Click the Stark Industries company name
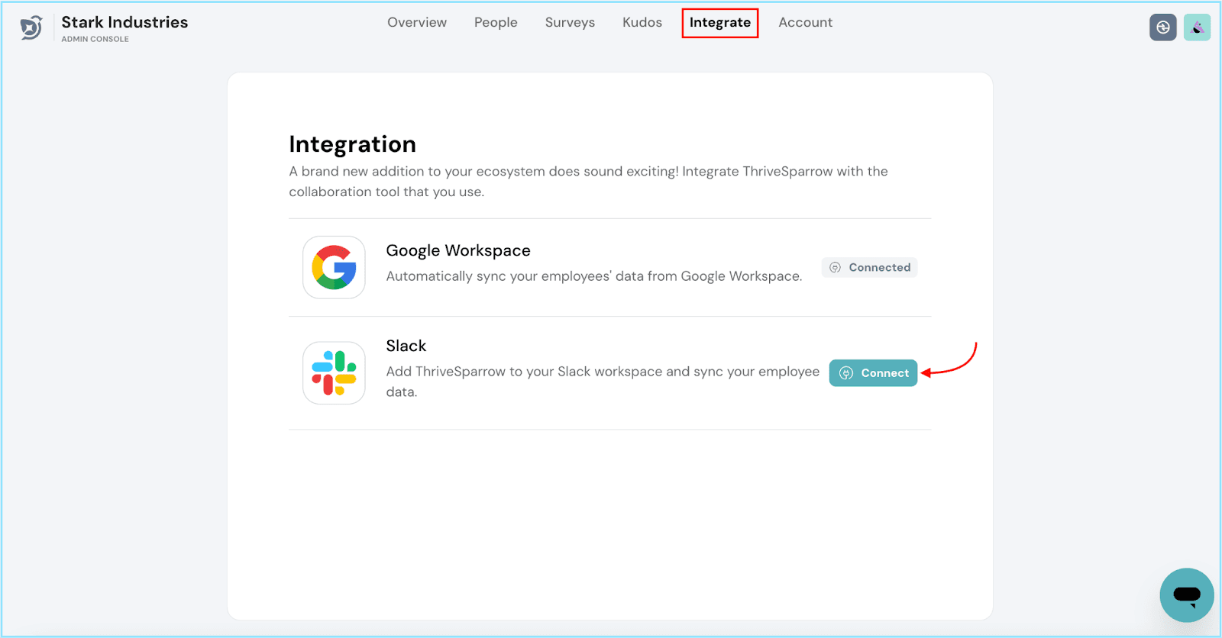The image size is (1222, 638). pyautogui.click(x=124, y=22)
